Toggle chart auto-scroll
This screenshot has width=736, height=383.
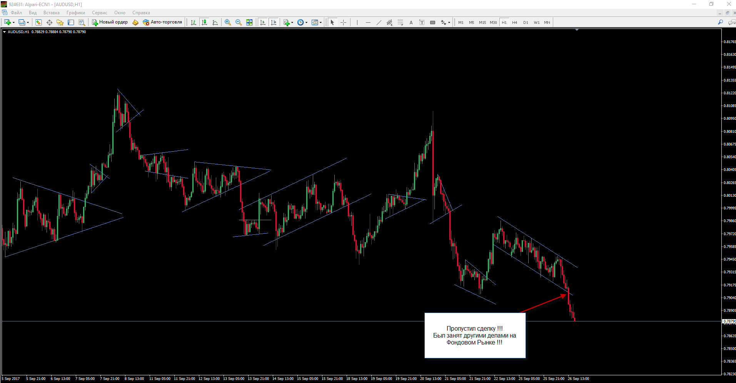(263, 22)
